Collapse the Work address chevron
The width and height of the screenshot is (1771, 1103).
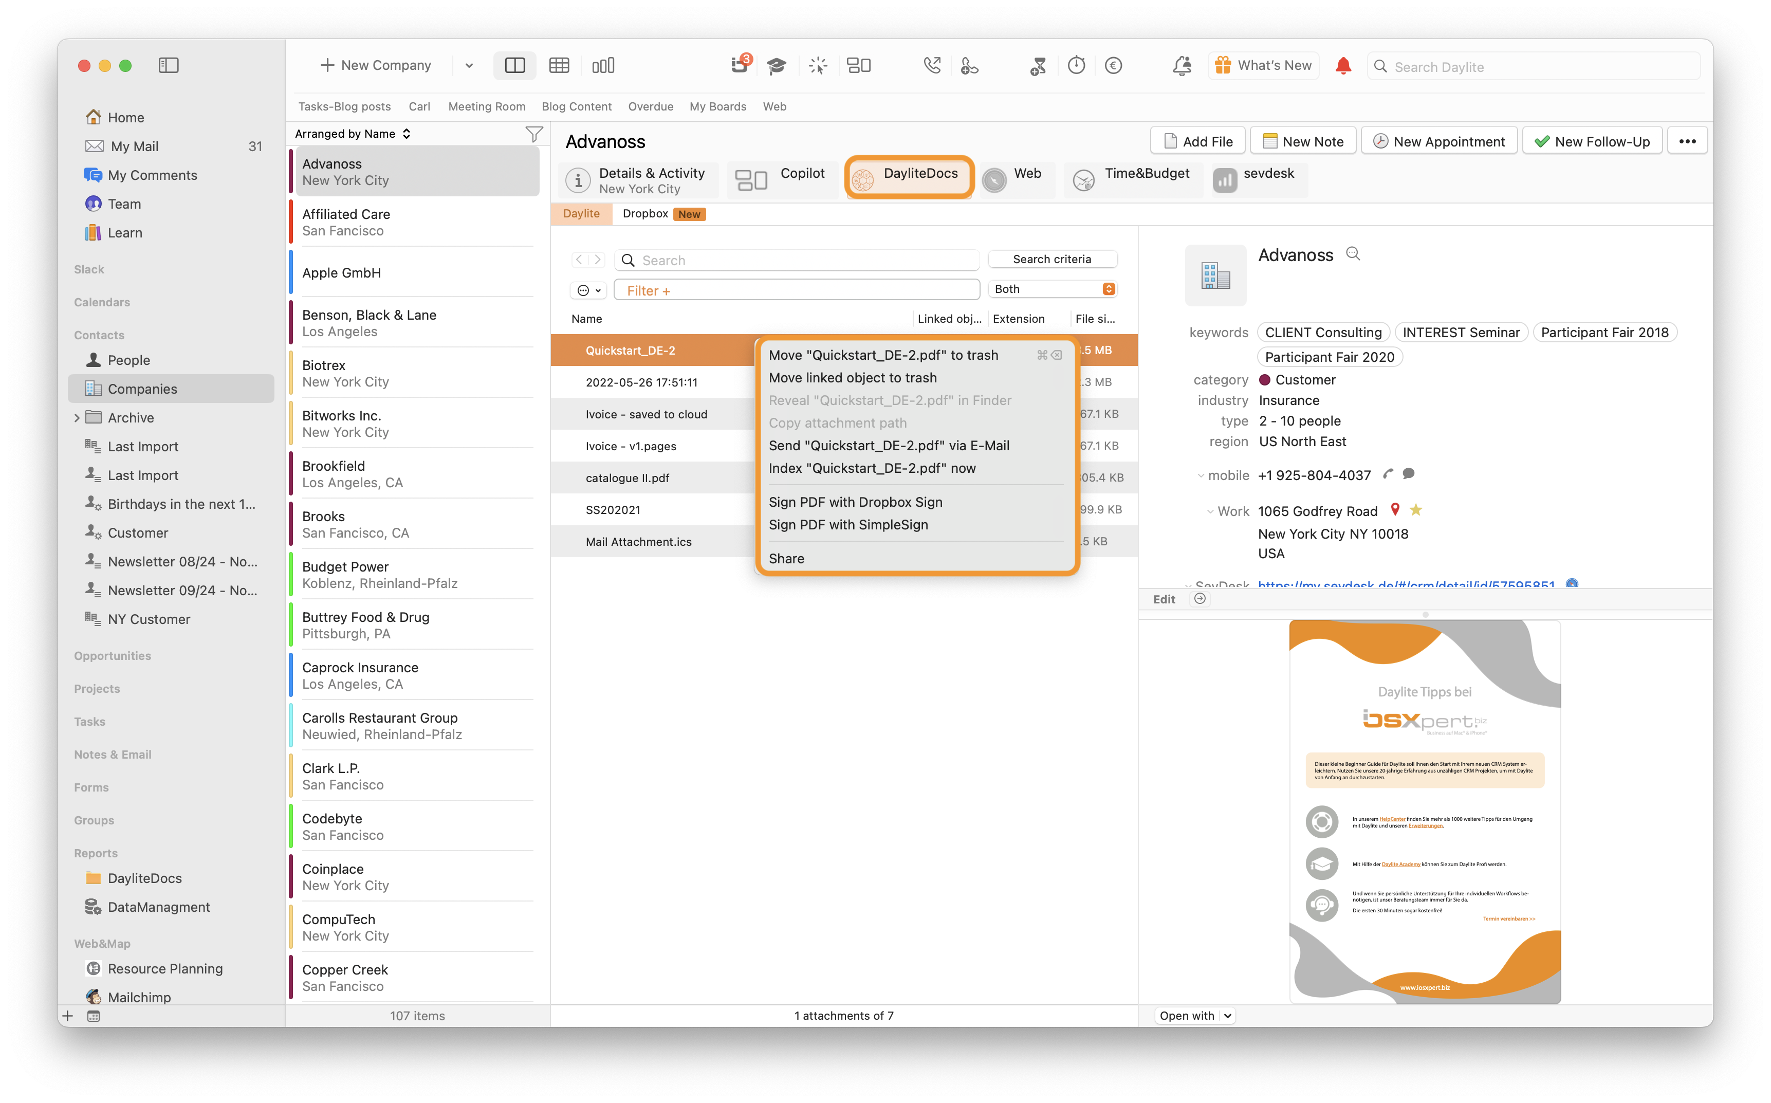(x=1210, y=511)
